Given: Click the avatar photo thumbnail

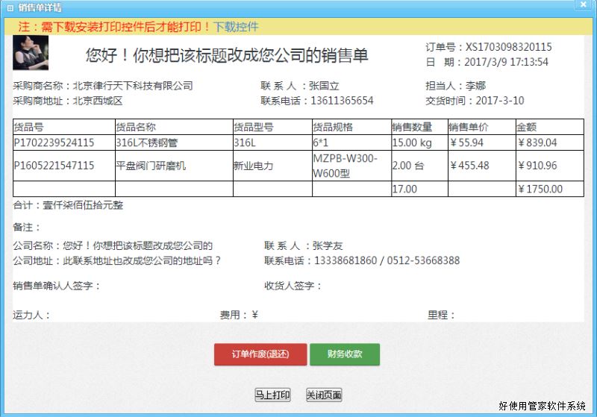Looking at the screenshot, I should coord(31,53).
